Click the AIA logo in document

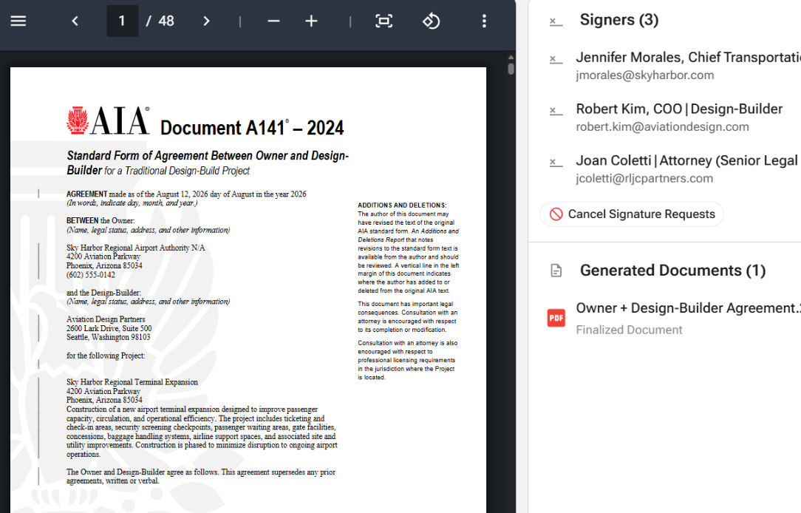click(x=108, y=120)
